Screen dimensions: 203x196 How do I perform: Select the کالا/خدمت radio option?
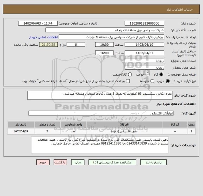[130, 75]
